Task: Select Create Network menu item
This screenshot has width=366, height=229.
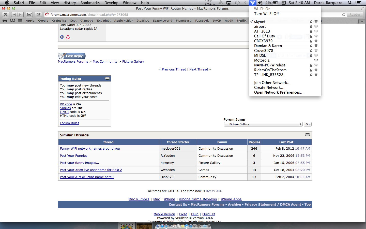Action: pos(285,88)
